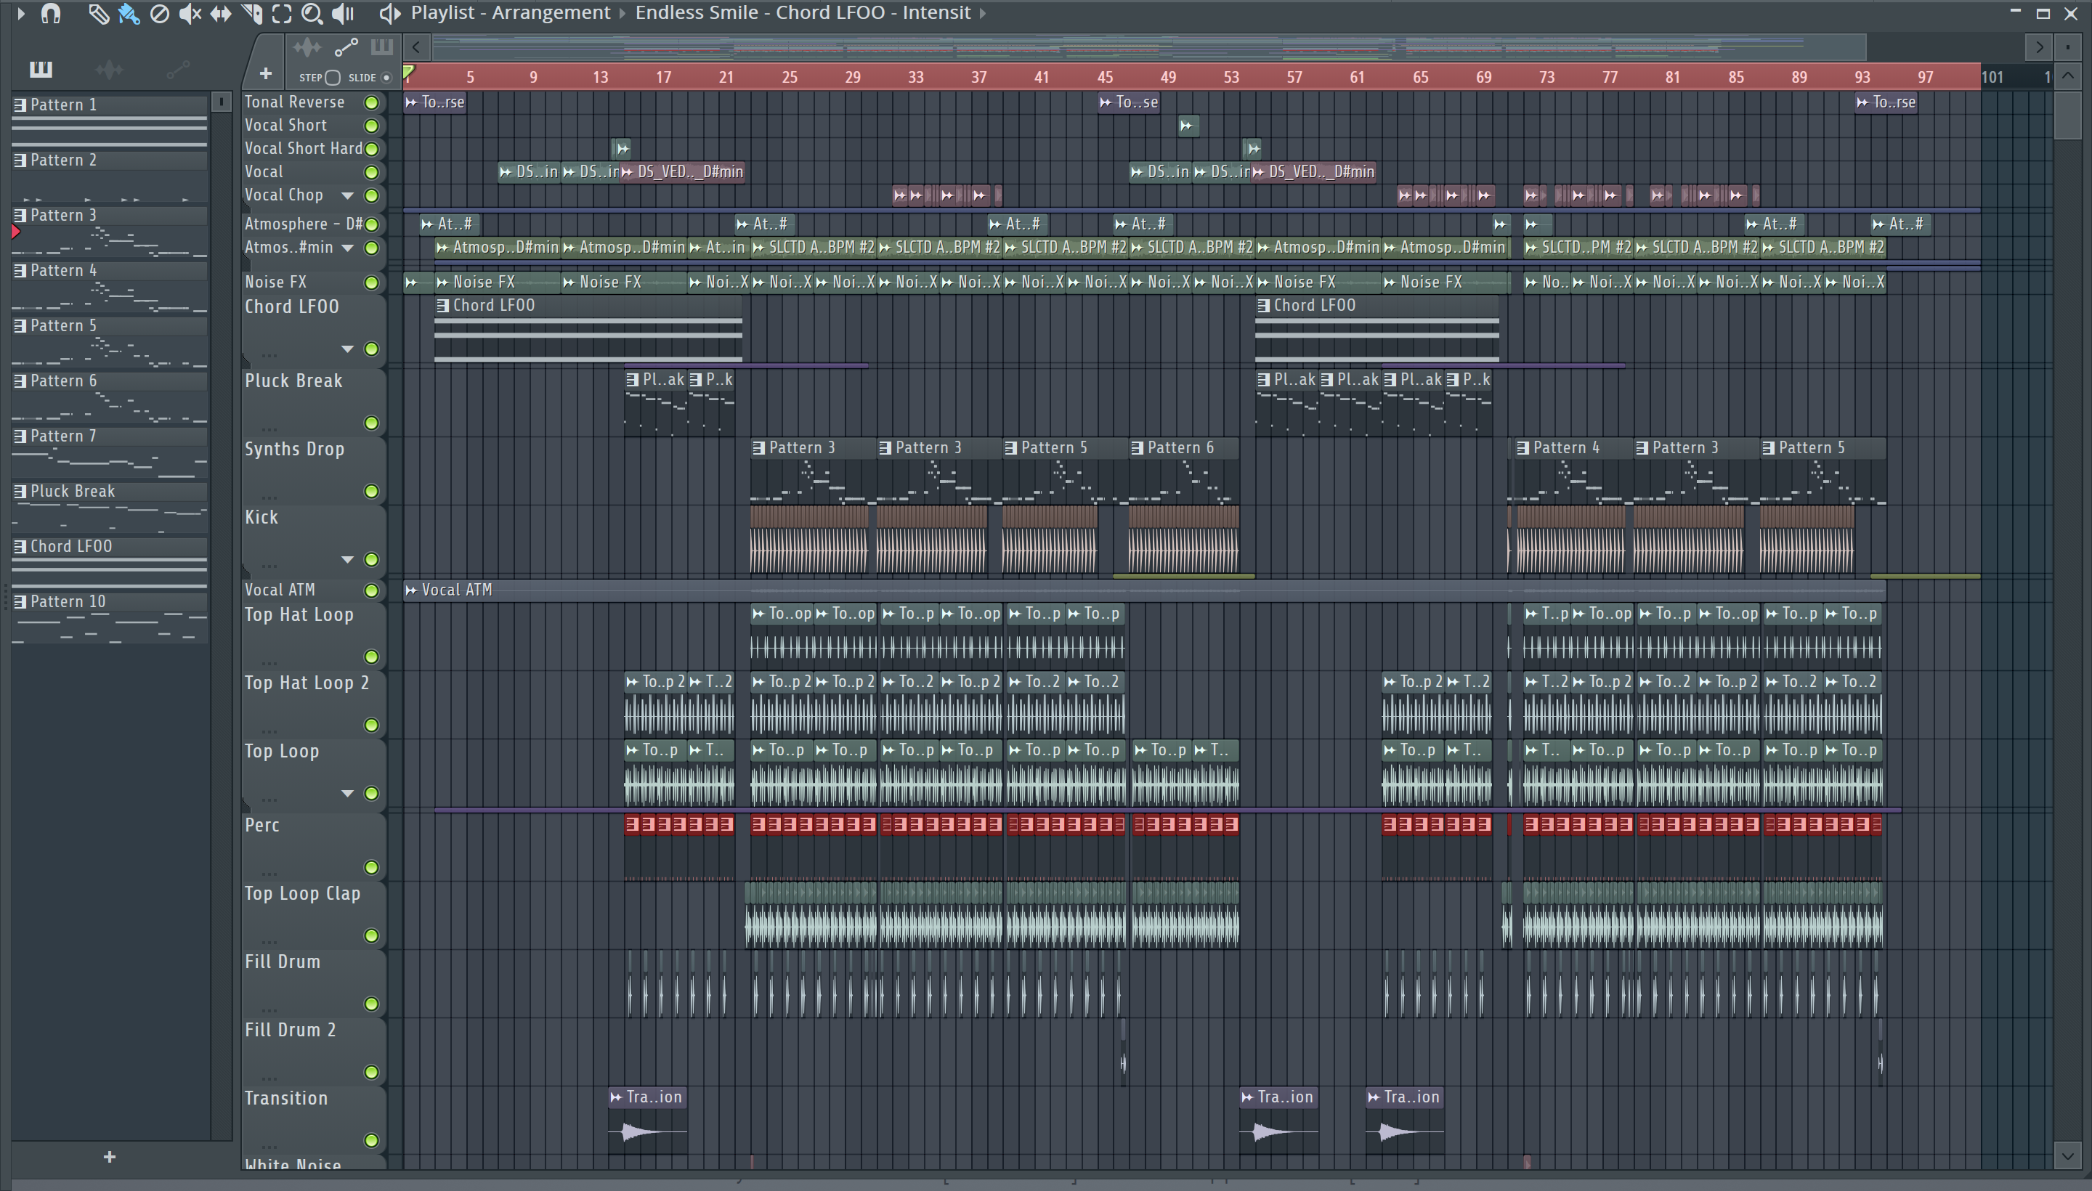The width and height of the screenshot is (2092, 1191).
Task: Click bar 73 on the timeline ruler
Action: coord(1546,78)
